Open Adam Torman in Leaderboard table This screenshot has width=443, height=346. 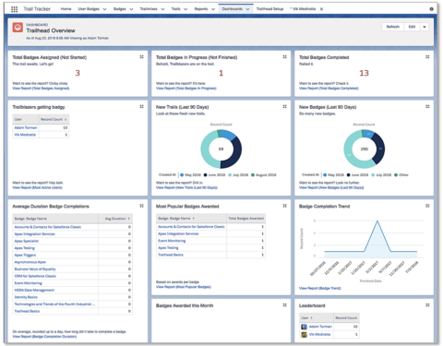click(x=320, y=327)
